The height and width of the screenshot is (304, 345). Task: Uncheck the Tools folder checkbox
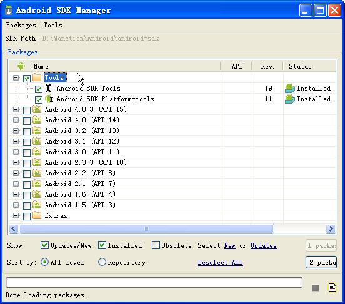click(27, 78)
